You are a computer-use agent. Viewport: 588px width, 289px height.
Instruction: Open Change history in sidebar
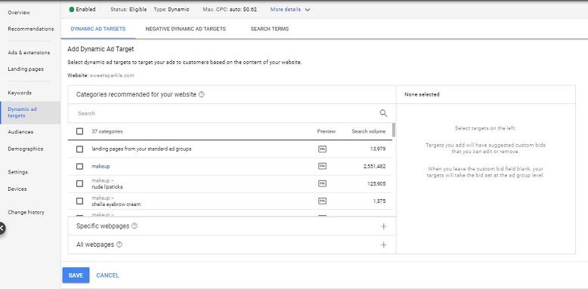tap(26, 212)
